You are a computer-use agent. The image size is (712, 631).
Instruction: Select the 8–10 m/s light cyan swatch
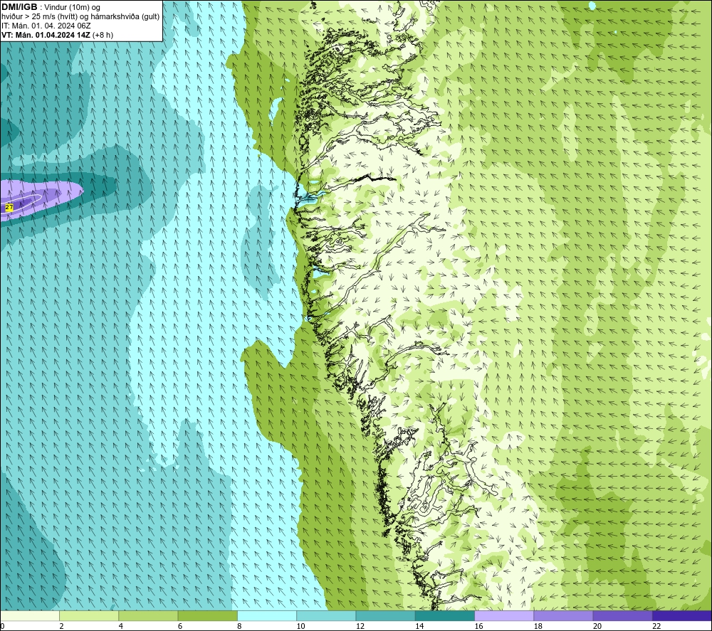267,615
